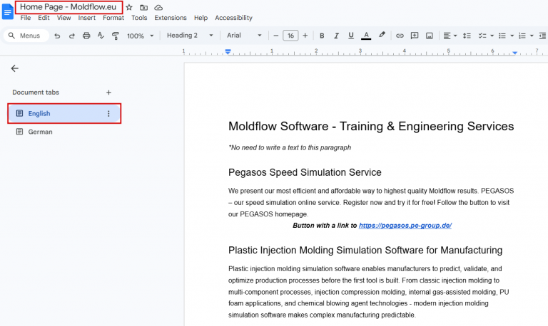Toggle italic formatting

336,36
